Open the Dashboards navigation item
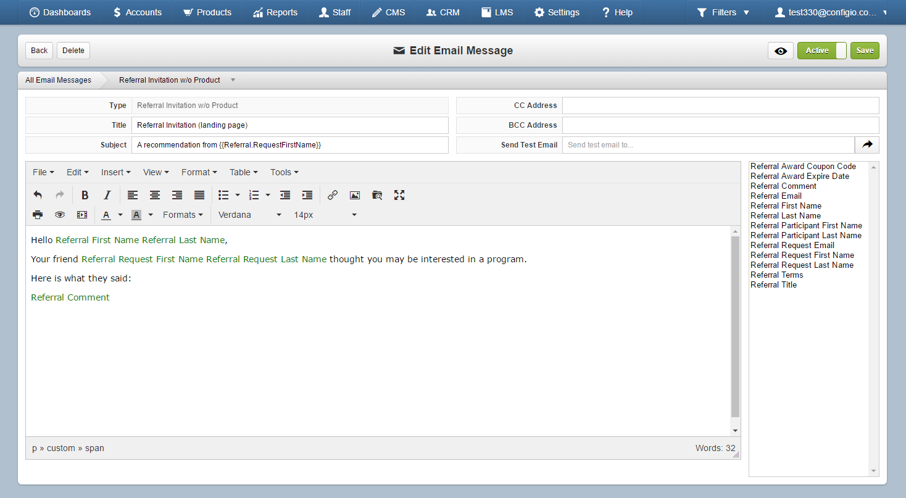 [x=60, y=12]
